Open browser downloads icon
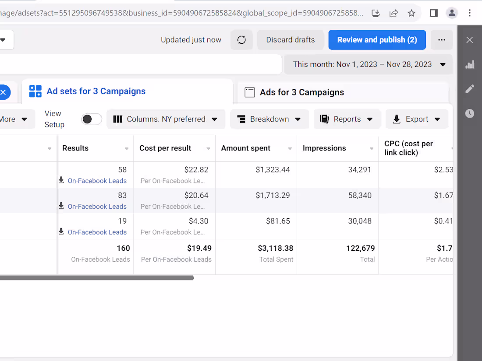This screenshot has width=482, height=361. pos(376,13)
